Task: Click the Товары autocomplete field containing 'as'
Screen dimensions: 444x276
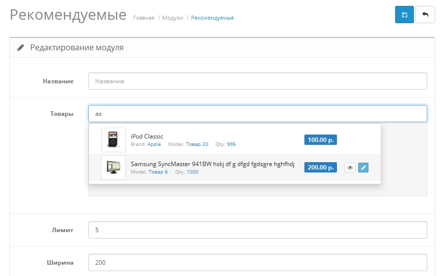Action: point(258,114)
